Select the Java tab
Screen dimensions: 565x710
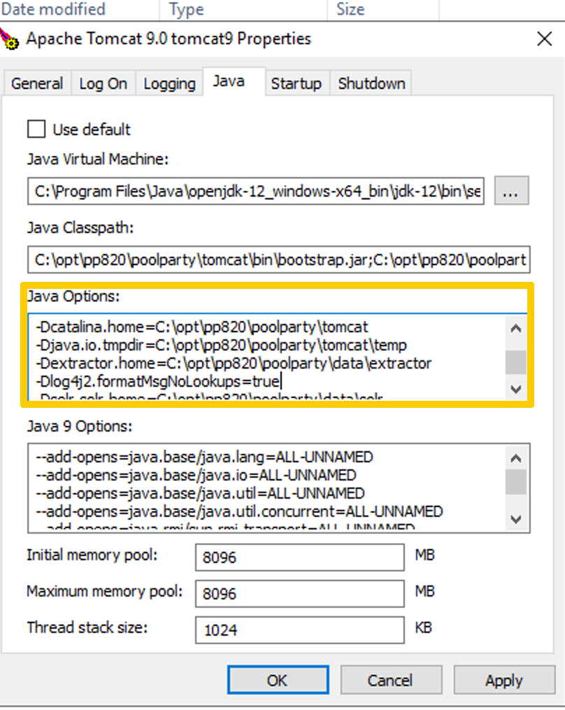tap(234, 82)
